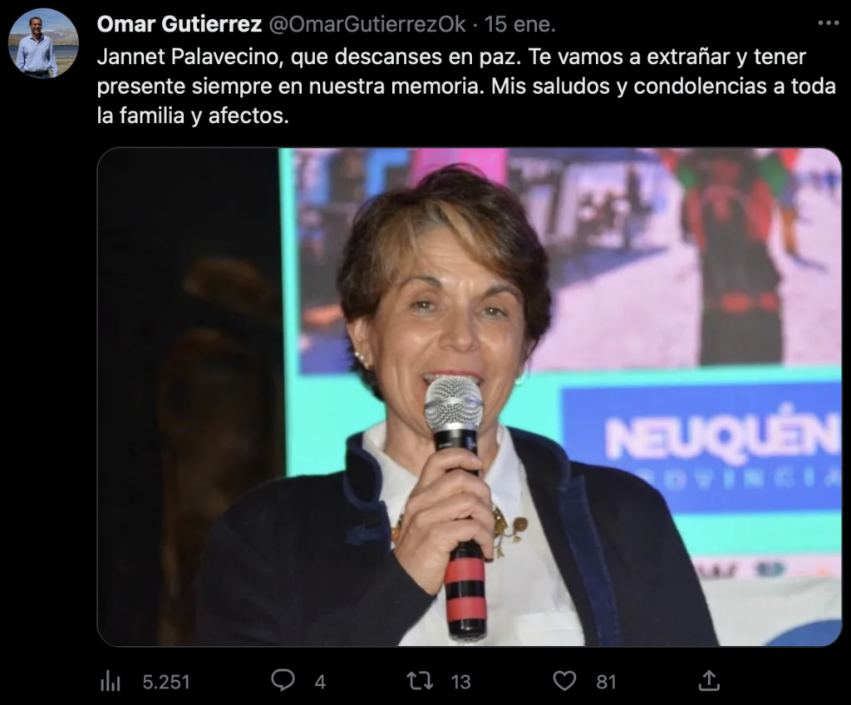Click the NEUQUÉN banner area in the photo
Image resolution: width=851 pixels, height=705 pixels.
coord(701,450)
